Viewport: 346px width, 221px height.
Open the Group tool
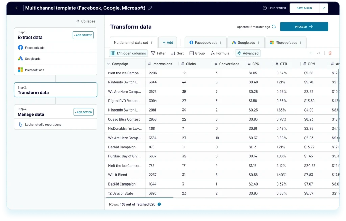pos(197,53)
